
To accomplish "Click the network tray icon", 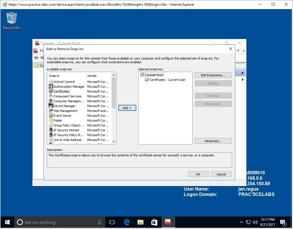I will coord(248,222).
